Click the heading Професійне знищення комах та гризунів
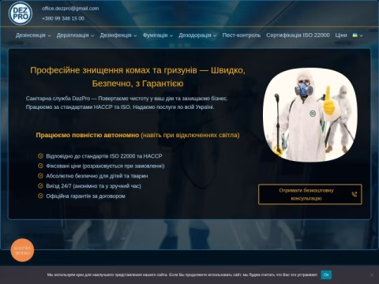This screenshot has width=379, height=284. click(137, 77)
